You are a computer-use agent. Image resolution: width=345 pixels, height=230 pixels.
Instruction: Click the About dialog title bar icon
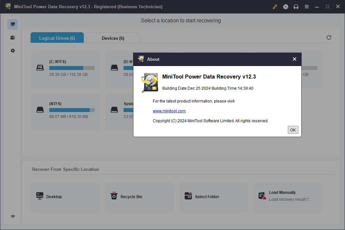point(141,59)
